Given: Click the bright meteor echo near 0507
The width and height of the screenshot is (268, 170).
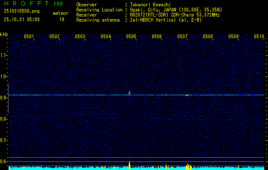Looking at the screenshot, I should pyautogui.click(x=187, y=95).
